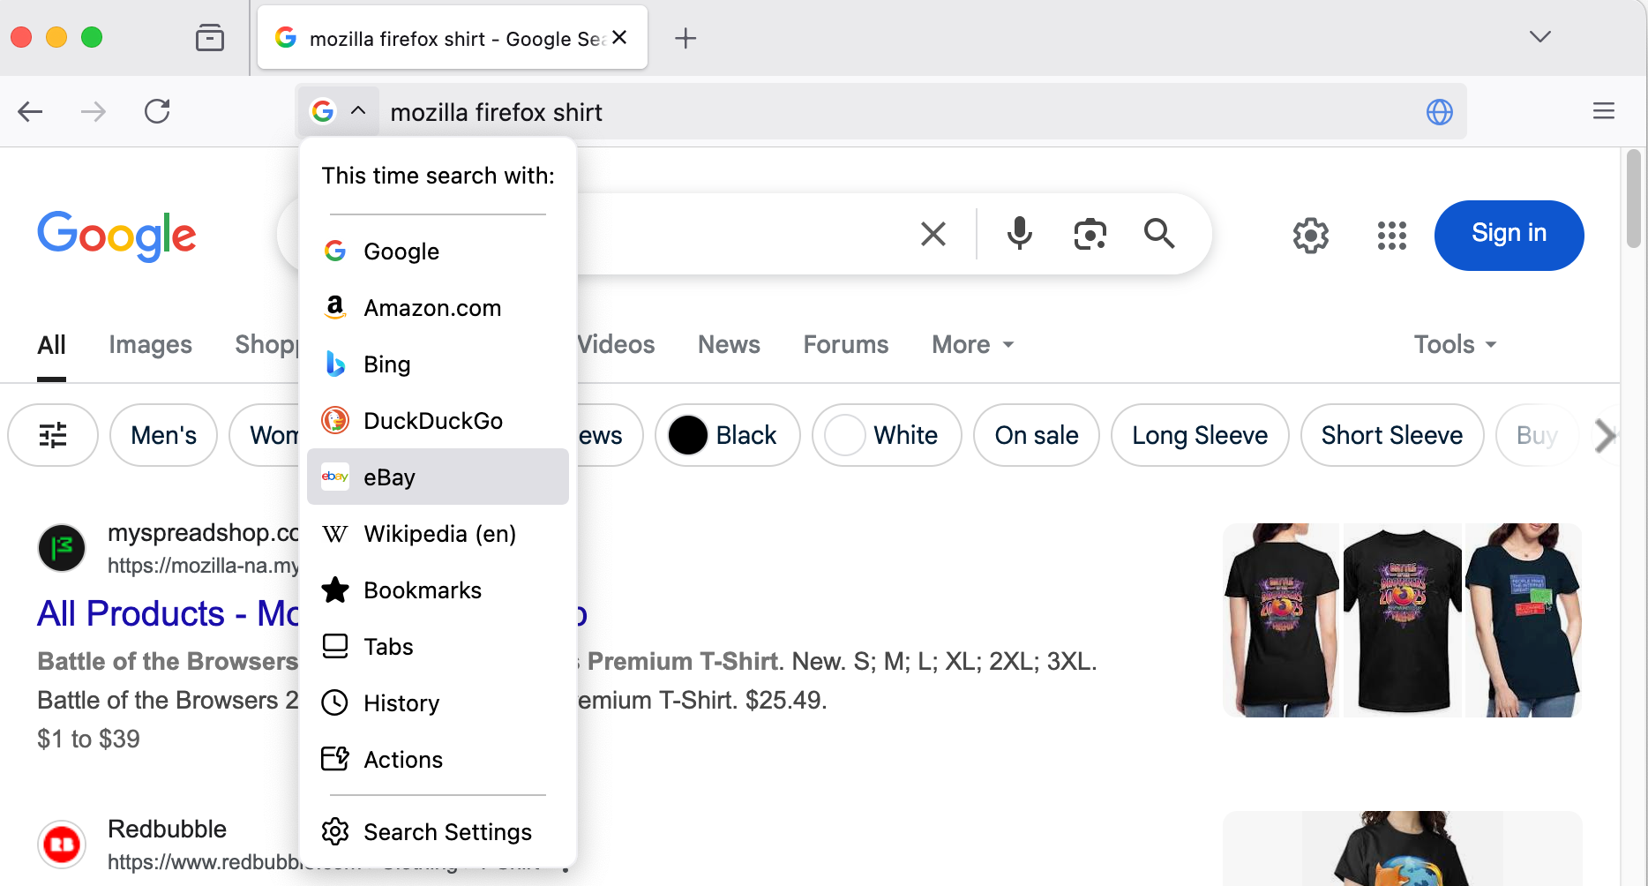This screenshot has width=1648, height=886.
Task: Open the Tools dropdown
Action: (x=1455, y=344)
